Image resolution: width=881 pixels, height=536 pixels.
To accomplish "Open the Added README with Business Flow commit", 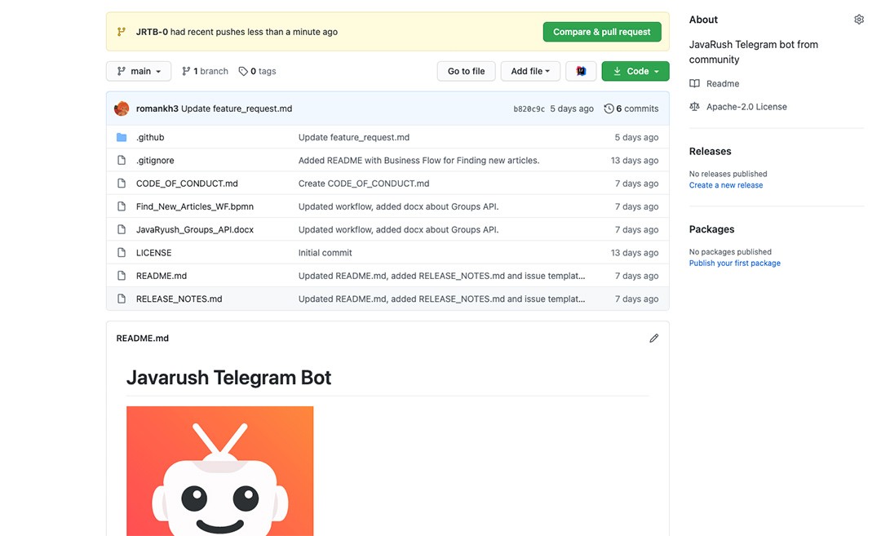I will (x=418, y=160).
